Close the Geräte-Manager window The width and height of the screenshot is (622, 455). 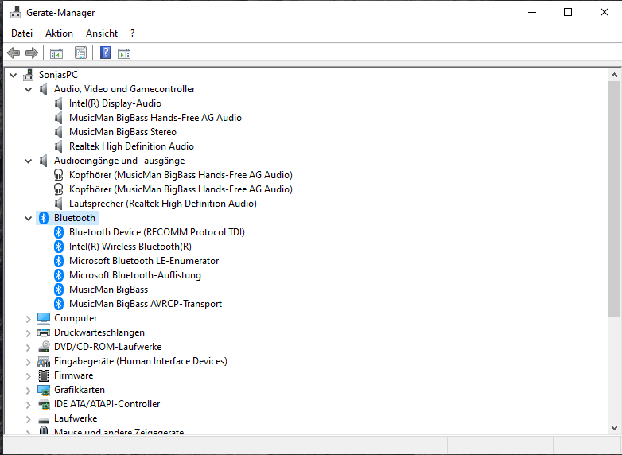(605, 12)
